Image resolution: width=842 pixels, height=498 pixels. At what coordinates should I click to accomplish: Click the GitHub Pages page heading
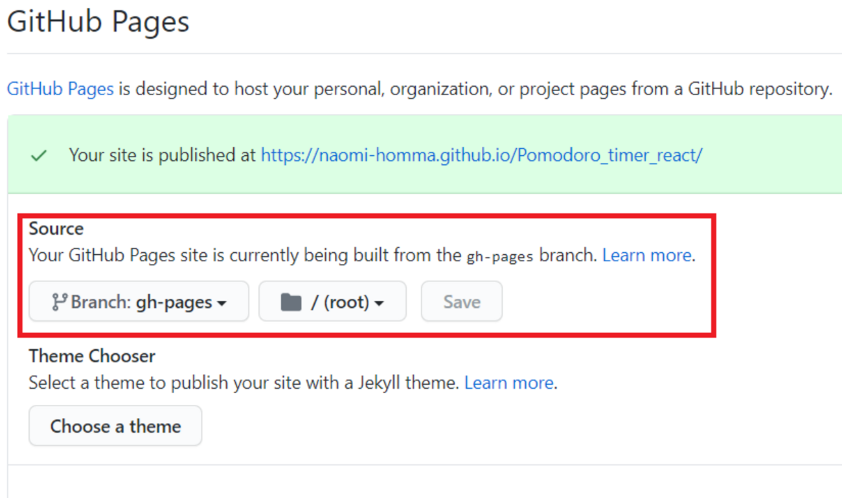(98, 22)
